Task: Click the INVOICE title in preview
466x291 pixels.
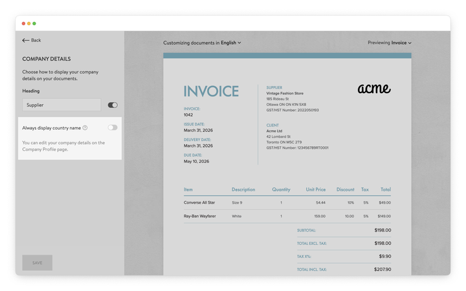Action: point(211,91)
